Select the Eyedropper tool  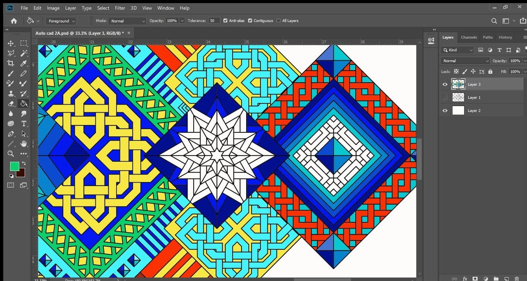[x=24, y=63]
